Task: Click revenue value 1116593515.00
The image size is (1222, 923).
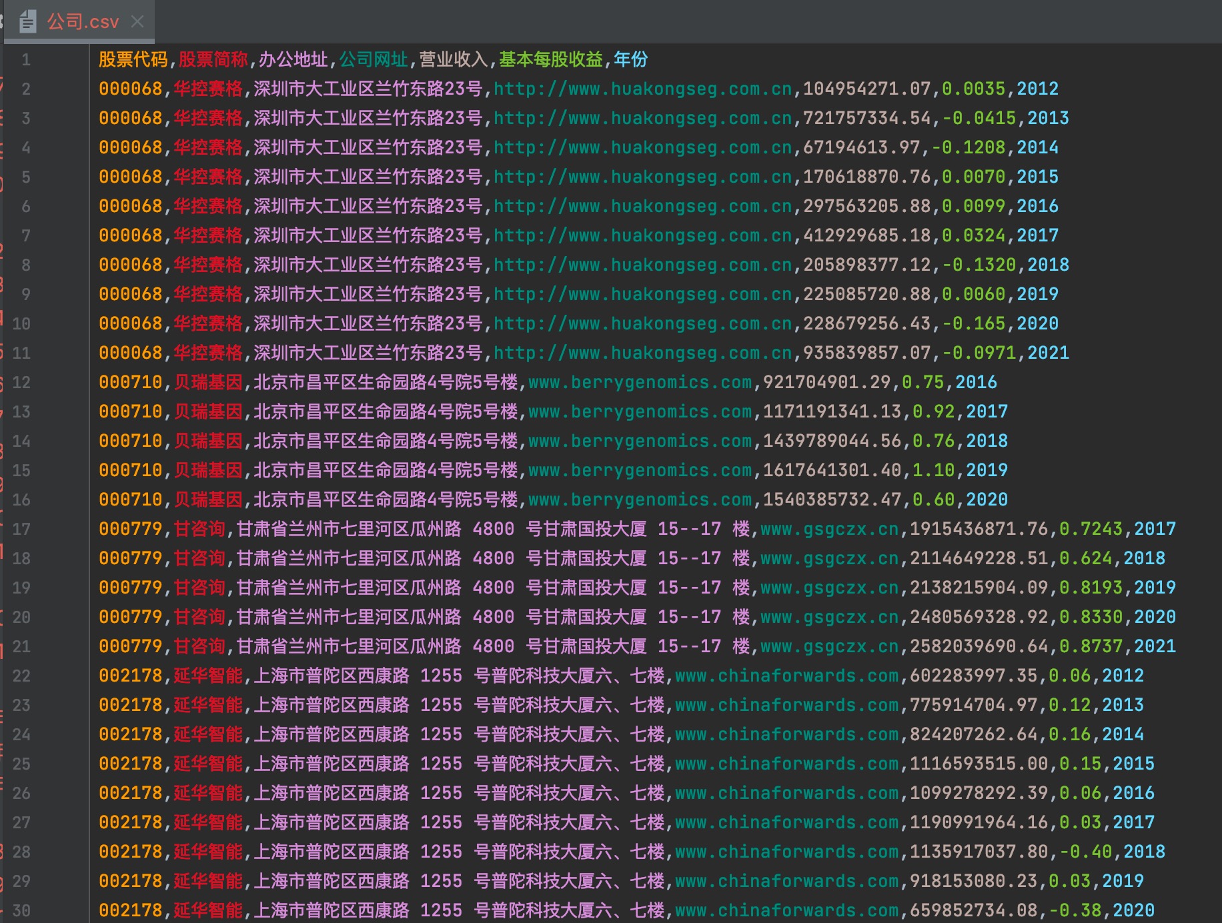Action: [x=979, y=764]
